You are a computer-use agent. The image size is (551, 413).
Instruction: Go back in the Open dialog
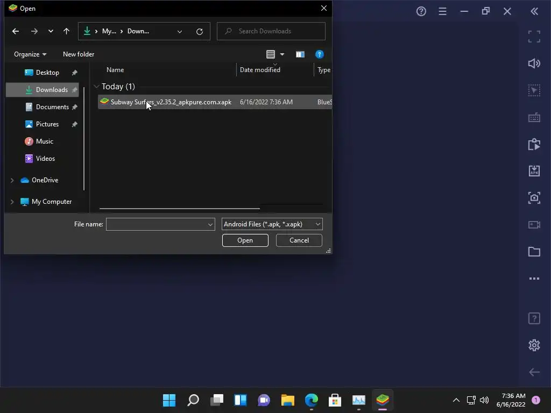[16, 31]
